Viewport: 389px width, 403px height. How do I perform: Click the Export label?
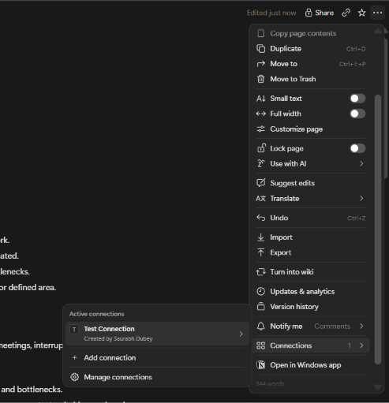tap(280, 252)
